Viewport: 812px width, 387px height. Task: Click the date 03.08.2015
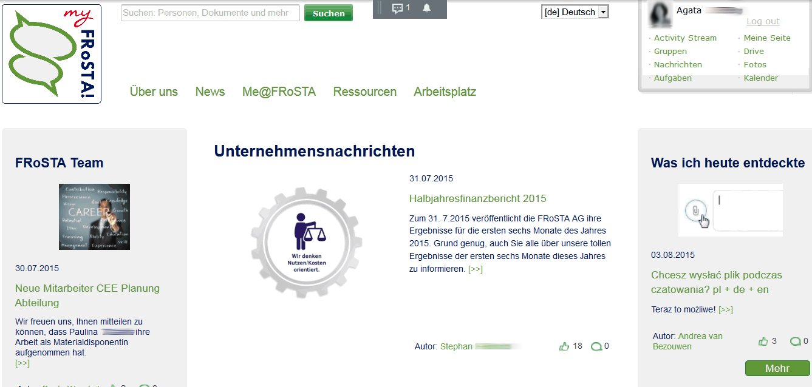(x=673, y=255)
